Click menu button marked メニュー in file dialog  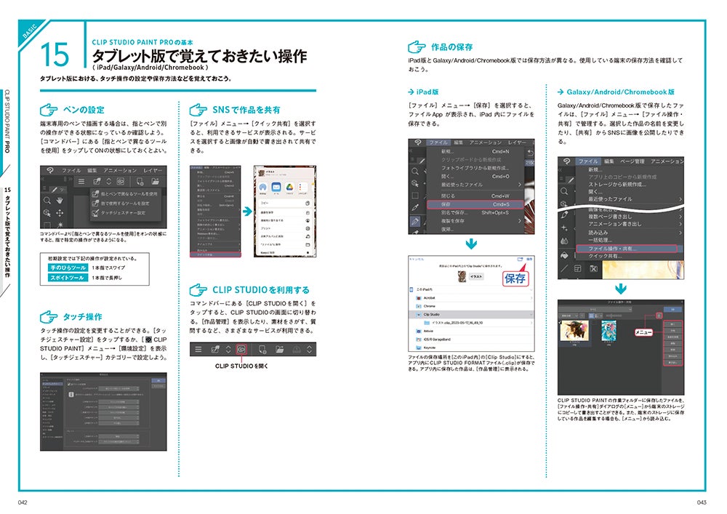(659, 316)
